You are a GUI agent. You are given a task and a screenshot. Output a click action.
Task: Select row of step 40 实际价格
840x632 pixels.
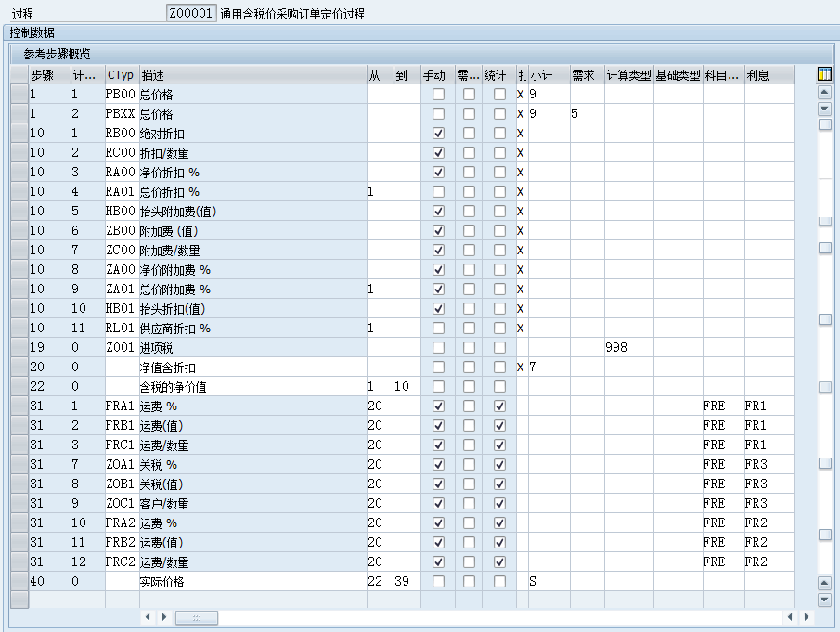(x=19, y=581)
